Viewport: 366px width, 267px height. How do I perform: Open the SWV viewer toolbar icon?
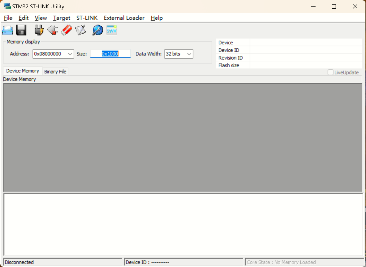click(x=112, y=30)
